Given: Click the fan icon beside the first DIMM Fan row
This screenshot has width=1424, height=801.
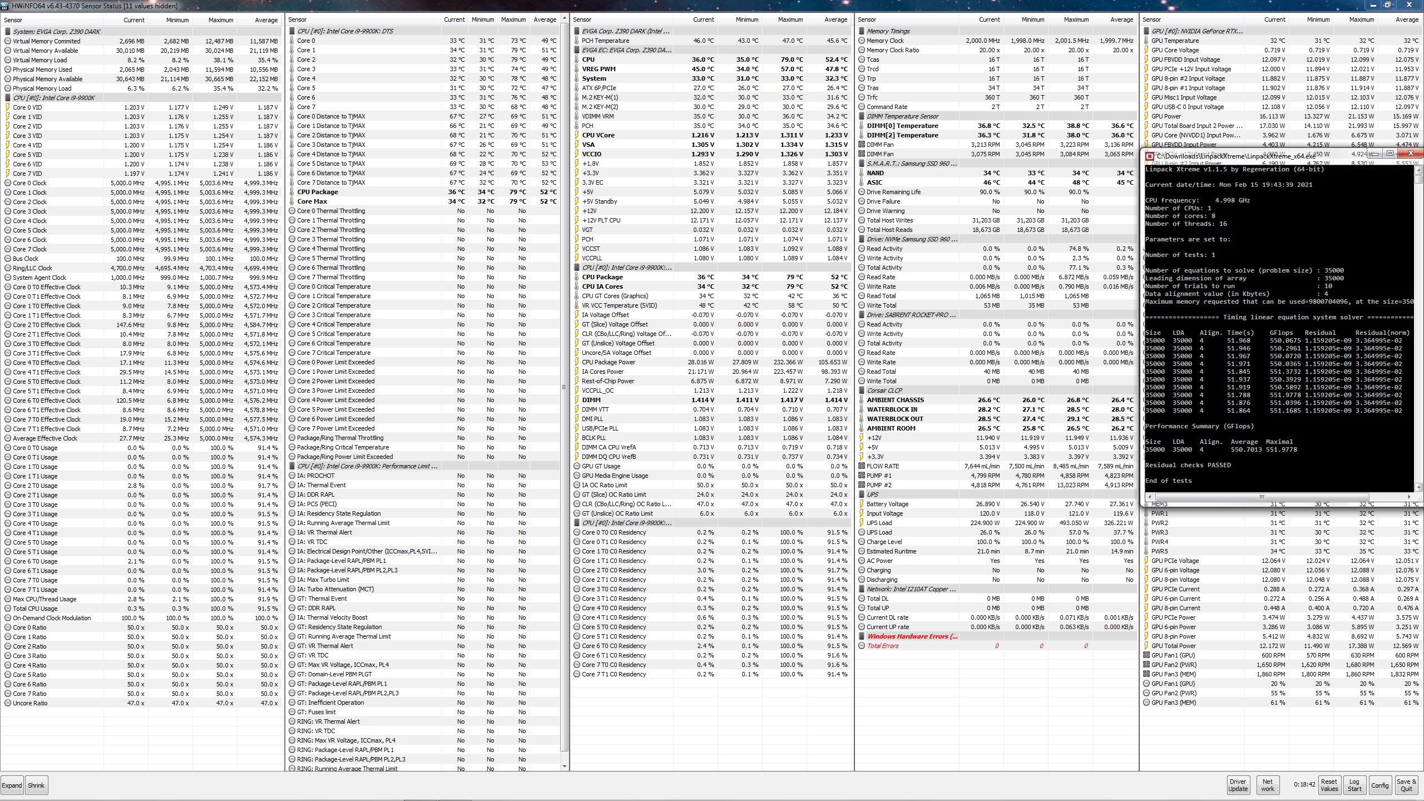Looking at the screenshot, I should point(862,145).
